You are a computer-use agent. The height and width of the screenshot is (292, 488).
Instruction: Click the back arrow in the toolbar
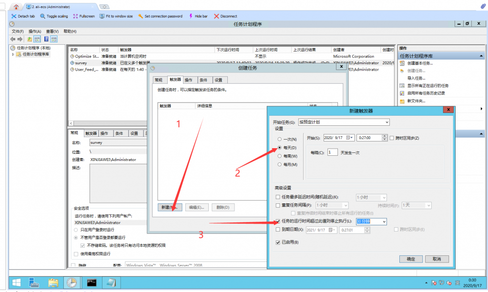(x=13, y=39)
